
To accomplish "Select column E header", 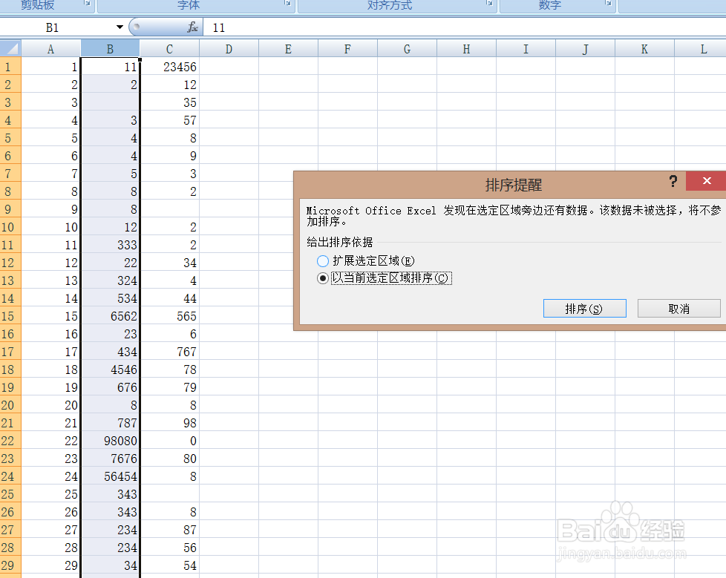I will pos(287,47).
